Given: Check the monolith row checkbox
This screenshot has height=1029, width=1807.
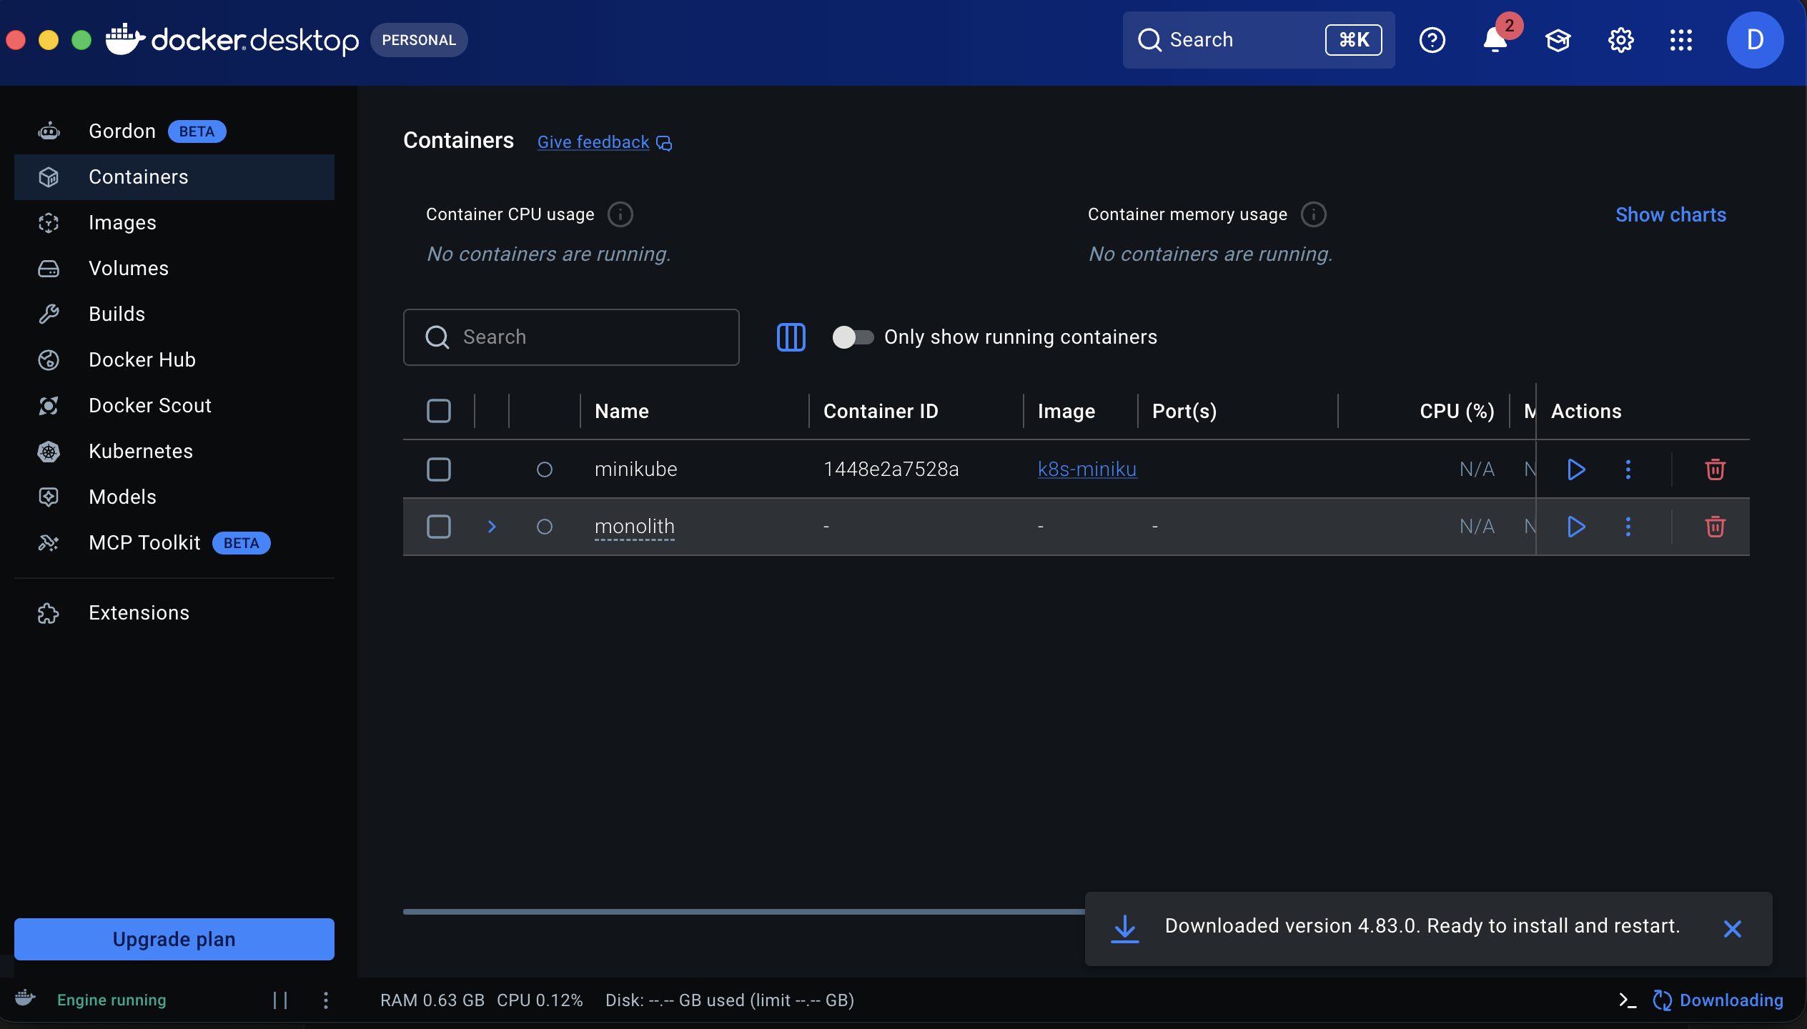Looking at the screenshot, I should [439, 527].
